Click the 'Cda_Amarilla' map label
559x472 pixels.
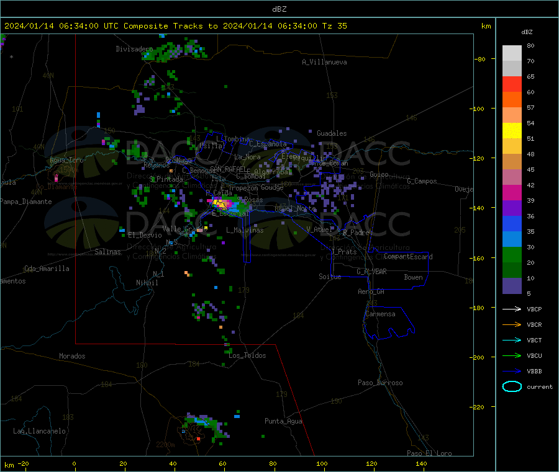point(47,269)
